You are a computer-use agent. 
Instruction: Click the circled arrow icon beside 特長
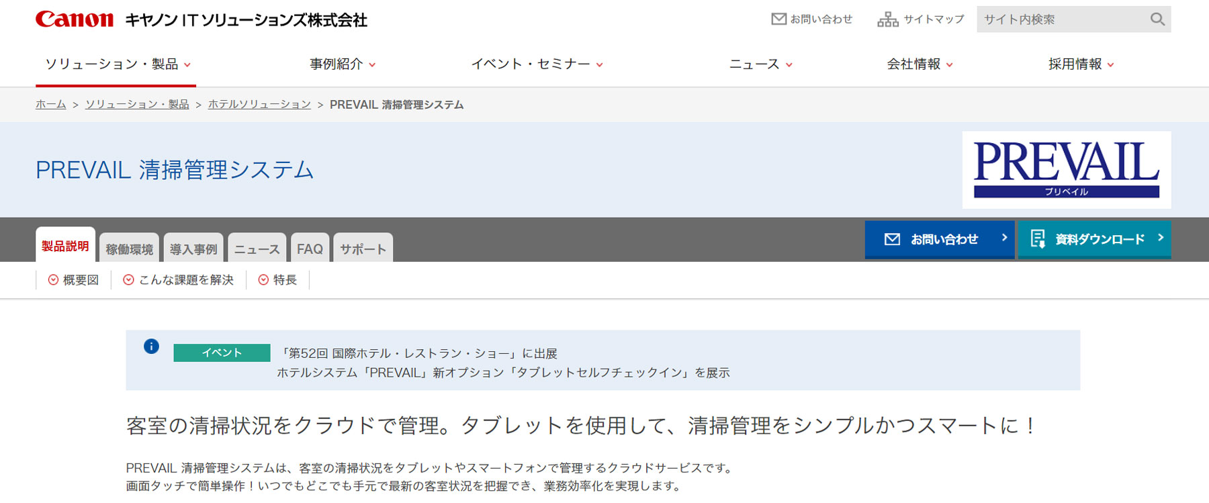click(x=263, y=280)
